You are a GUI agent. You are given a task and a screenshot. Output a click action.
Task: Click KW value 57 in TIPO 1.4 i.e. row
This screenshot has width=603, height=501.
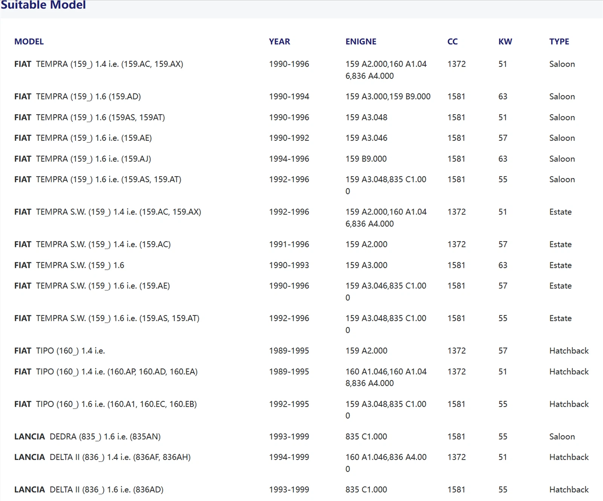click(503, 351)
